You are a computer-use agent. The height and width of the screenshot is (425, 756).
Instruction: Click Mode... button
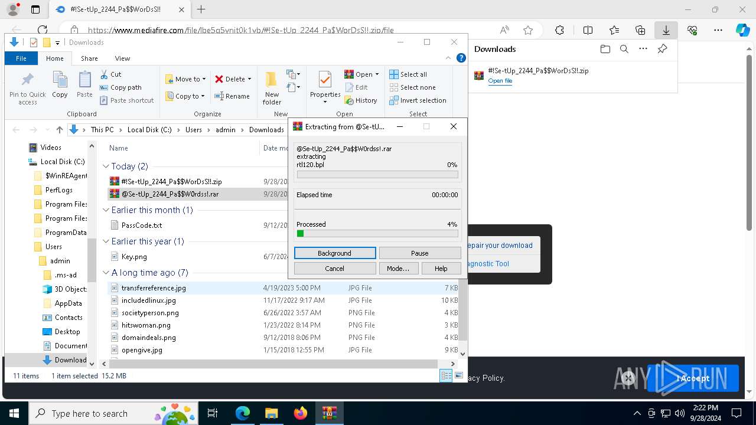click(398, 269)
